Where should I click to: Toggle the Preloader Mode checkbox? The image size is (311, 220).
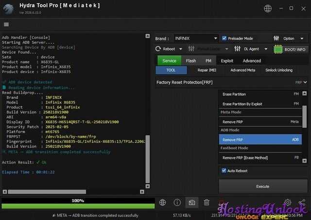tap(224, 38)
